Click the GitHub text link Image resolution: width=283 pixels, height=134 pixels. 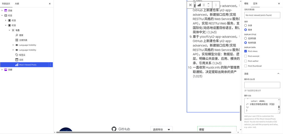(x=124, y=129)
